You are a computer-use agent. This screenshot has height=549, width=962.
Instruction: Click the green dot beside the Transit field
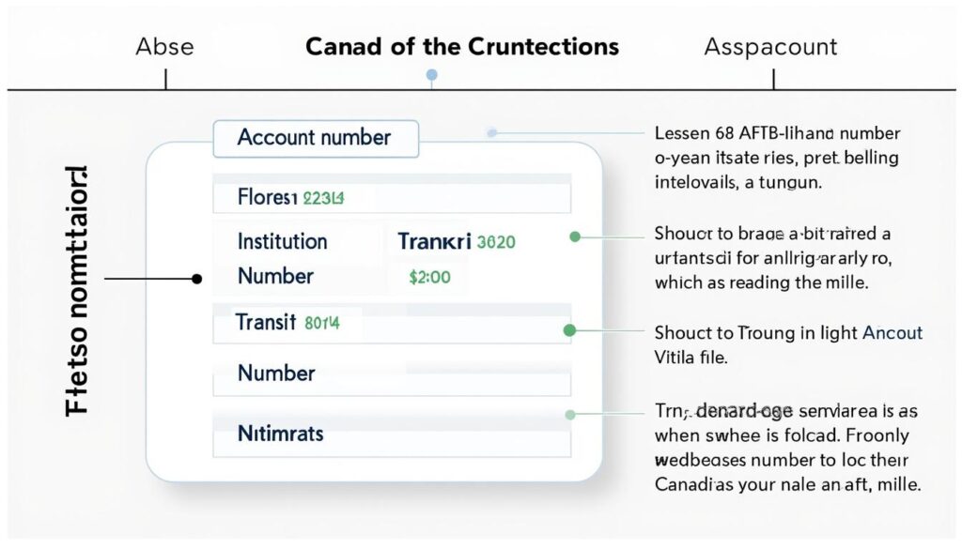(568, 330)
